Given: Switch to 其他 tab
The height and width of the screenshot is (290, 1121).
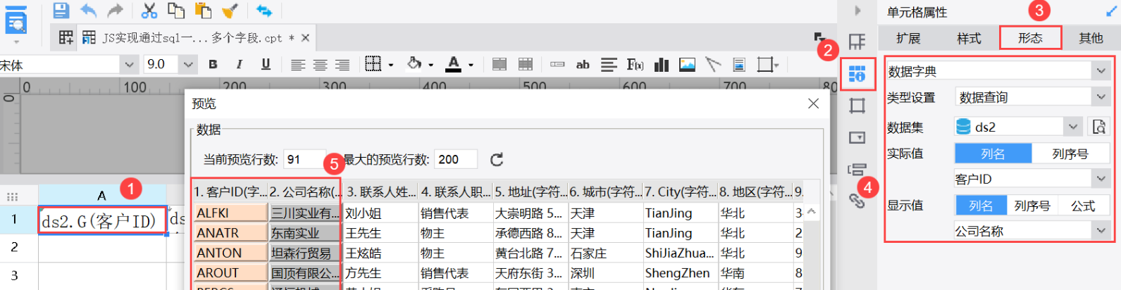Looking at the screenshot, I should click(1091, 38).
